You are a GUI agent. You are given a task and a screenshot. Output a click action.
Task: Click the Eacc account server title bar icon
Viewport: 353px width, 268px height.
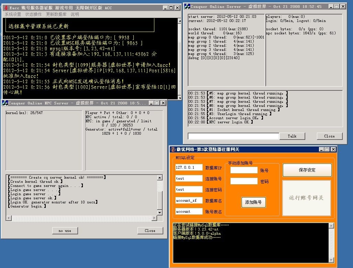(6, 8)
